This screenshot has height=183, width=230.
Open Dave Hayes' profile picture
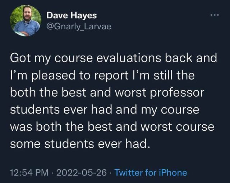[26, 21]
